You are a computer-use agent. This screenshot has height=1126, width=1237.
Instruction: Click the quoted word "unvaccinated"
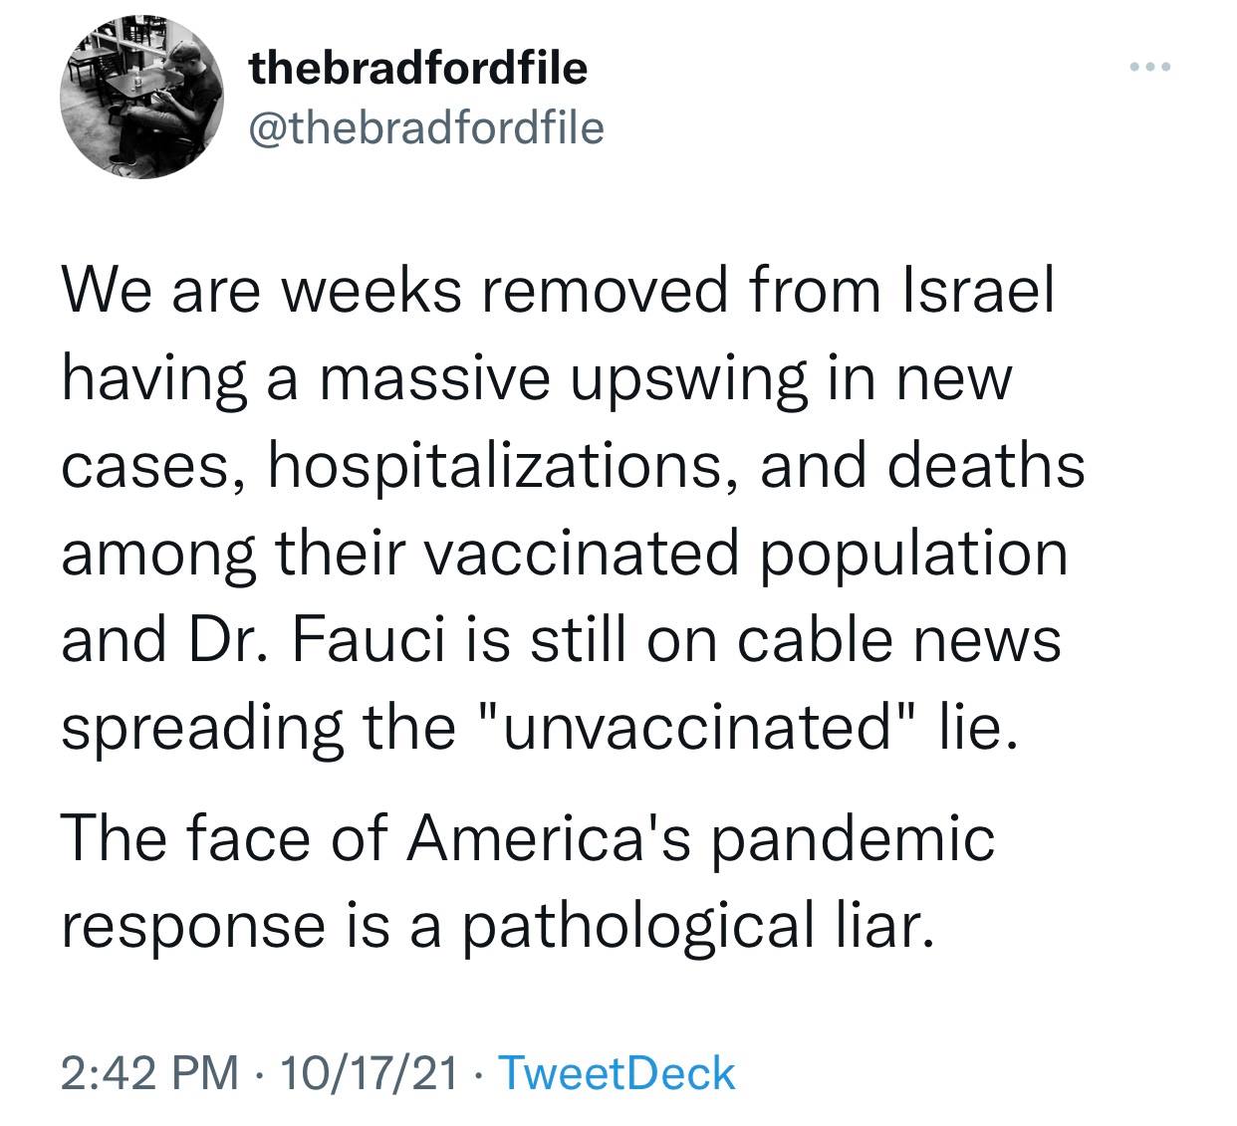(697, 727)
